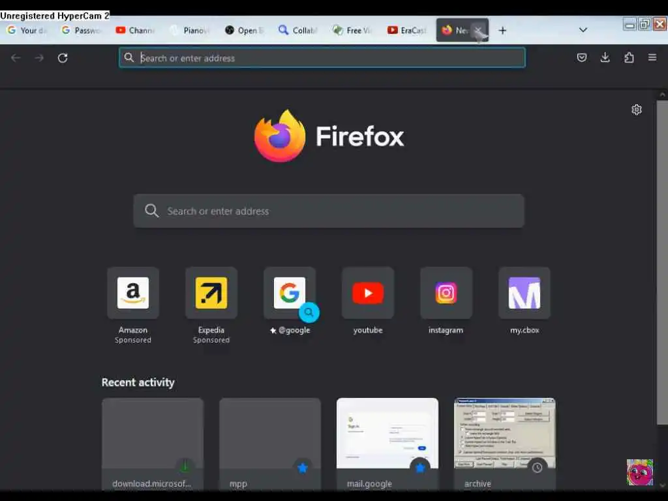The height and width of the screenshot is (501, 668).
Task: Reload the current page
Action: [63, 58]
